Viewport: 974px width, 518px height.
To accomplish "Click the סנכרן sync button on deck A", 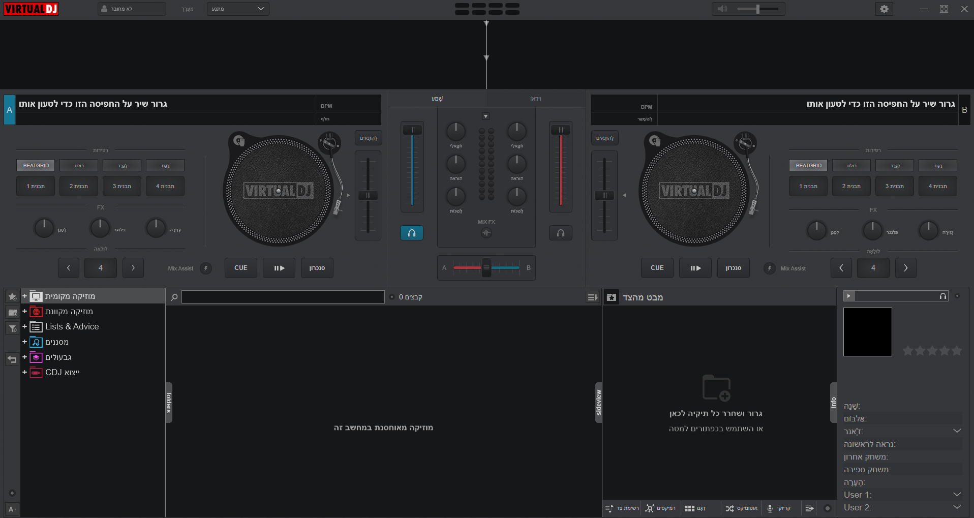I will pyautogui.click(x=317, y=268).
